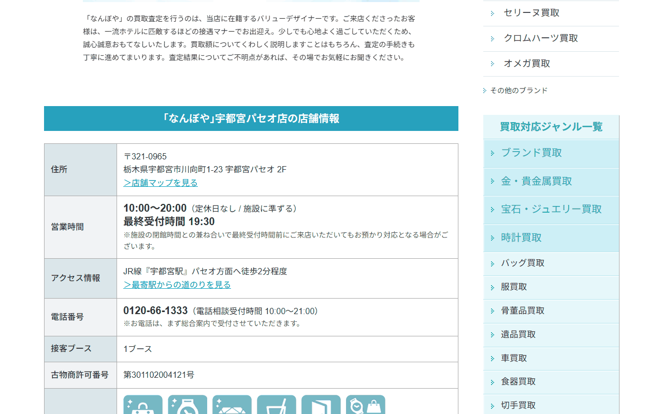Select 時計買取 in genre list
Viewport: 663px width, 414px height.
[551, 238]
